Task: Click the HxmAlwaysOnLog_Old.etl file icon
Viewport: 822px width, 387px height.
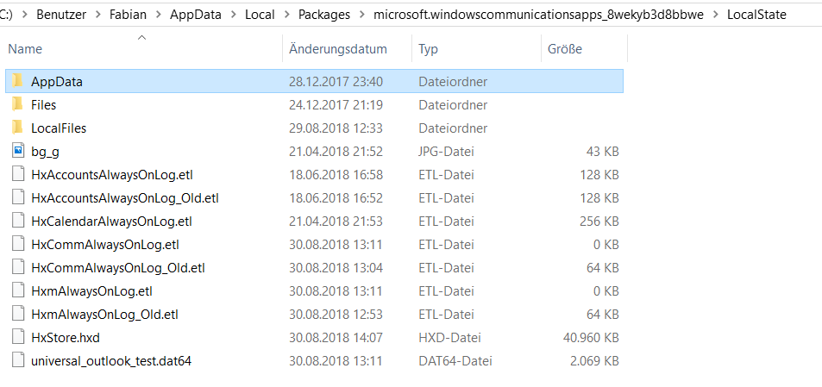Action: pyautogui.click(x=17, y=314)
